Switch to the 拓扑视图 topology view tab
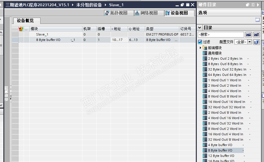 click(x=119, y=13)
